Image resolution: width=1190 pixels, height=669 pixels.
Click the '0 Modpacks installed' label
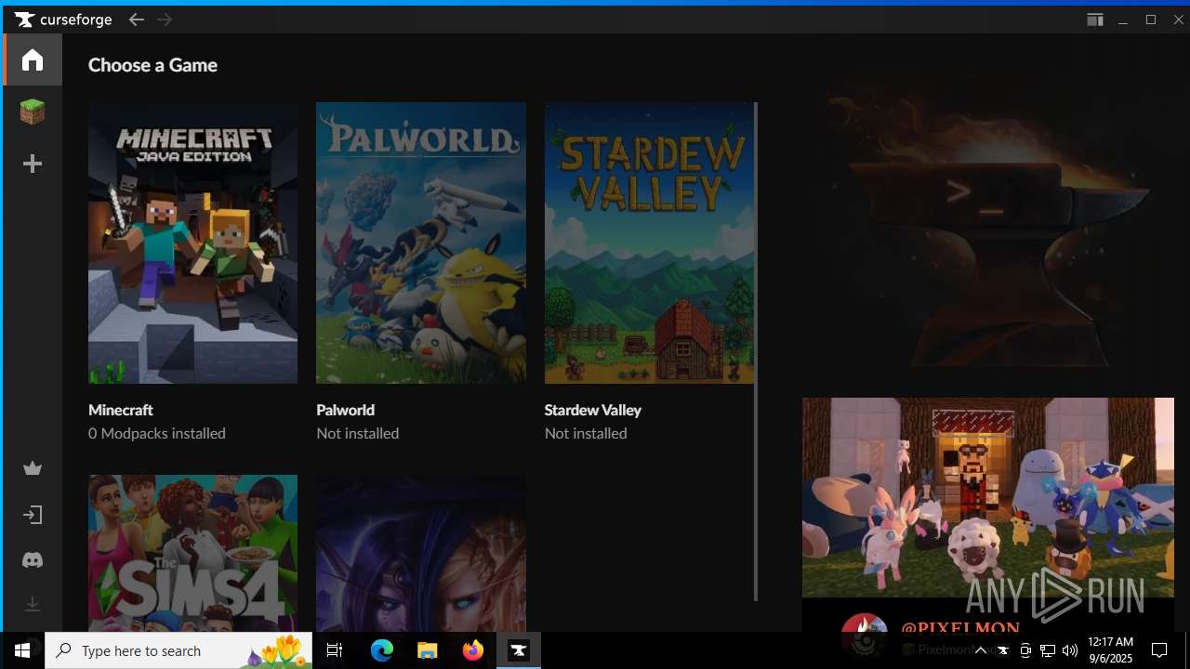pos(157,433)
